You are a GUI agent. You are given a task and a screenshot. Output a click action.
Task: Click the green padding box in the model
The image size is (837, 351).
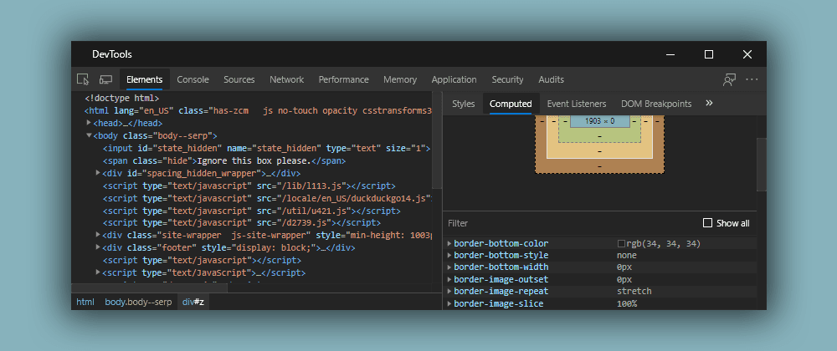[599, 136]
